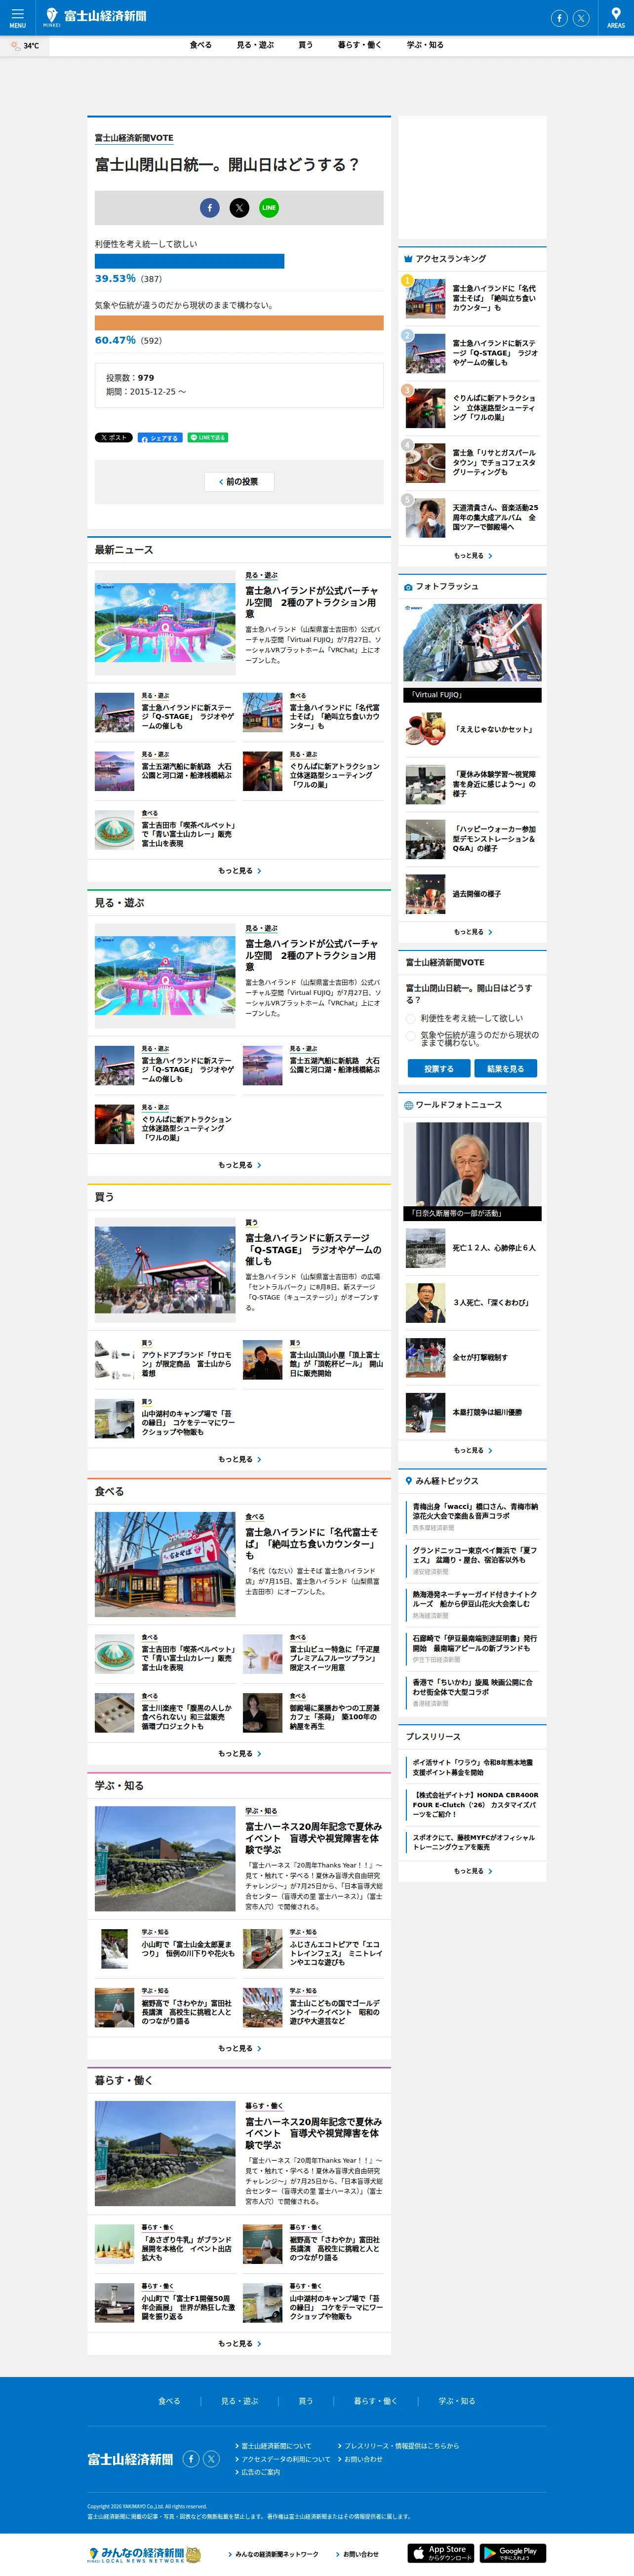The height and width of the screenshot is (2576, 634).
Task: Click the Facebook icon in the top header
Action: pyautogui.click(x=559, y=18)
